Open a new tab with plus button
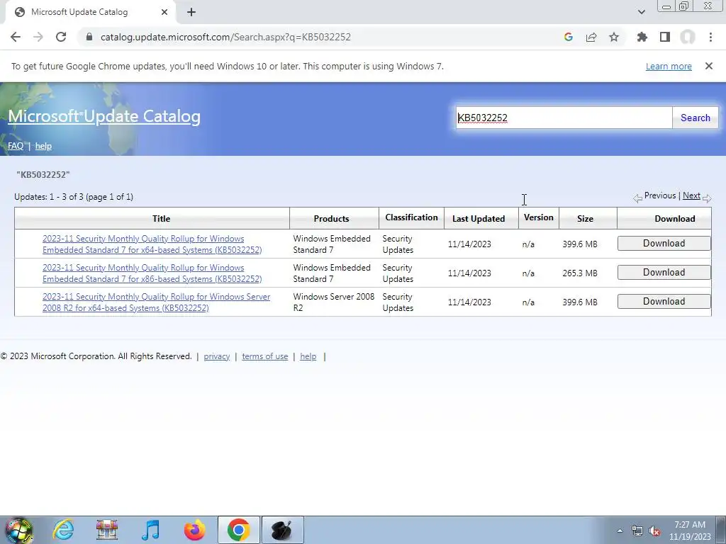Viewport: 726px width, 544px height. [191, 12]
